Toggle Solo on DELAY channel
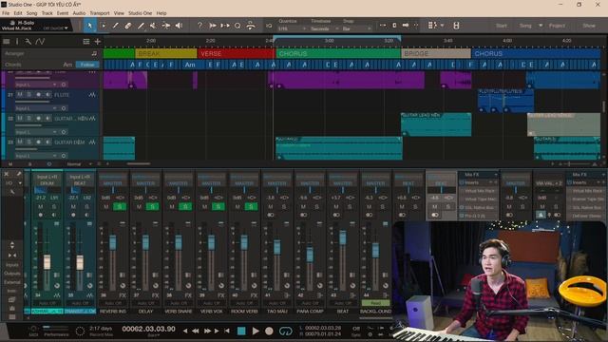 tap(152, 207)
